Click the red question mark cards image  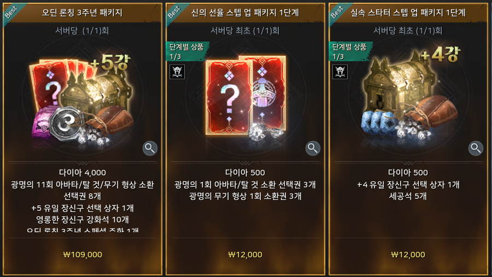(x=245, y=97)
